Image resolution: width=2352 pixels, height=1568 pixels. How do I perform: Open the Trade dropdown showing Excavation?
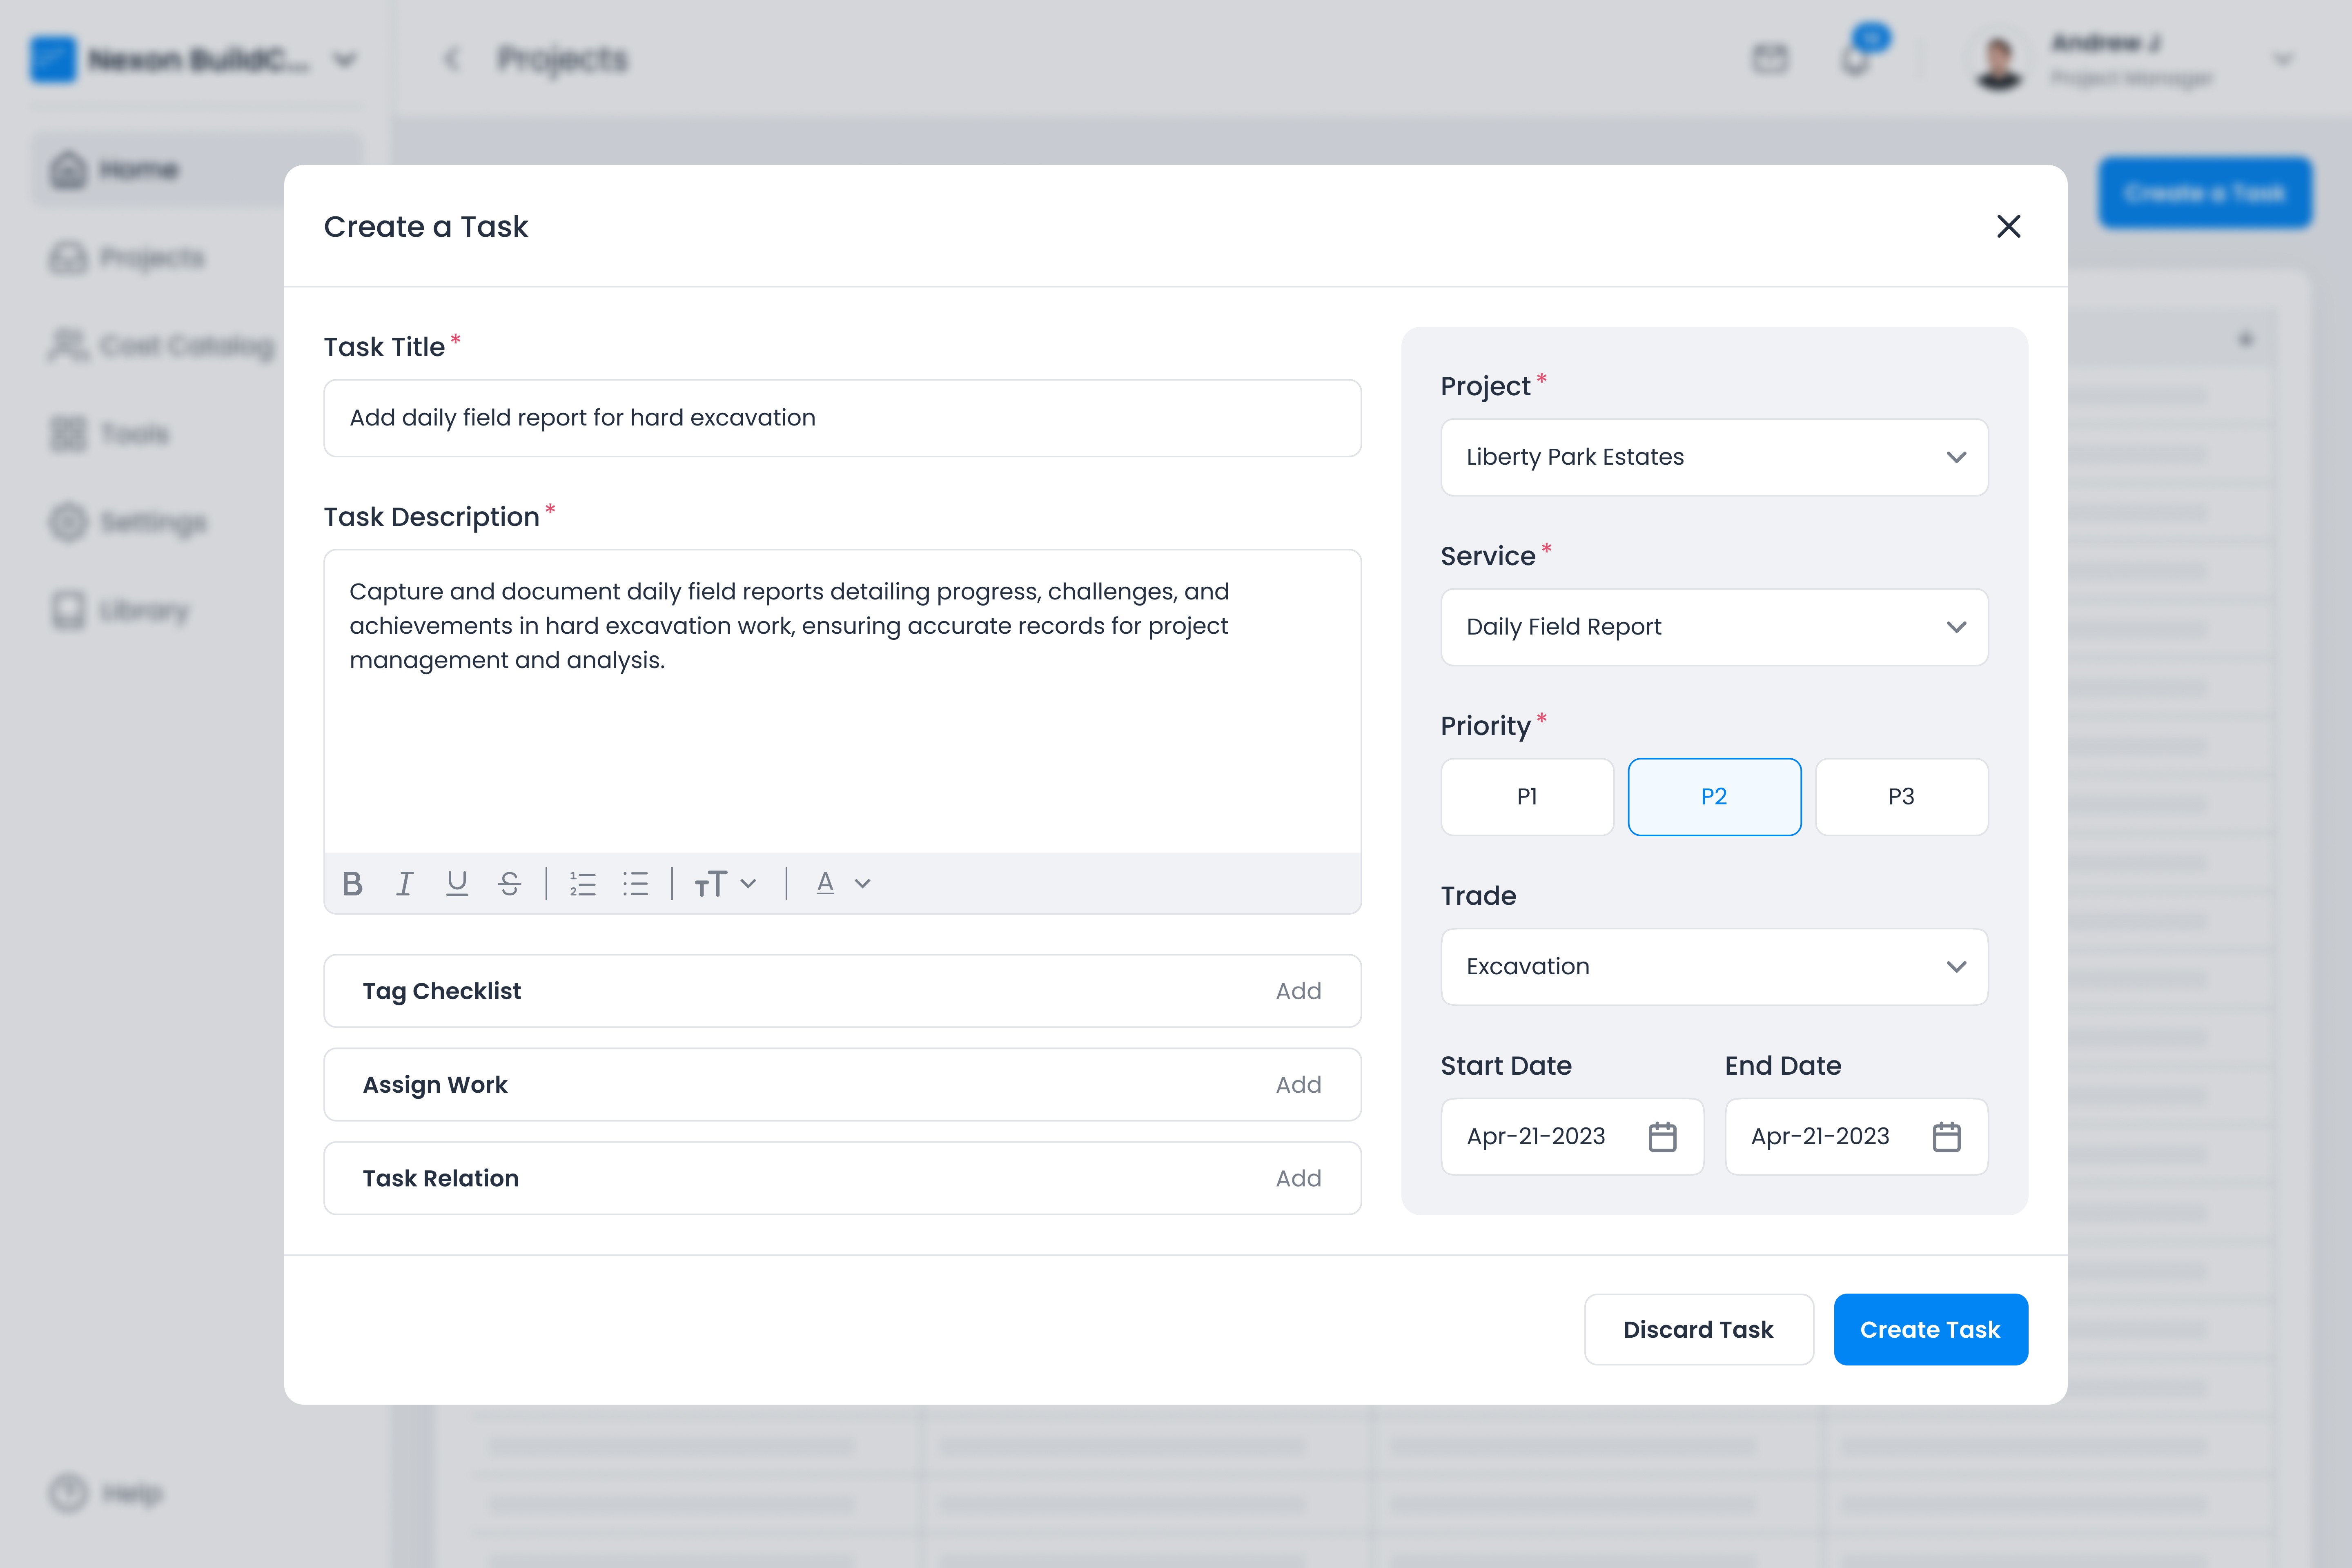[1714, 967]
